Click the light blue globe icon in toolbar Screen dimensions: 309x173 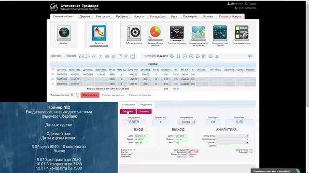coord(211,56)
